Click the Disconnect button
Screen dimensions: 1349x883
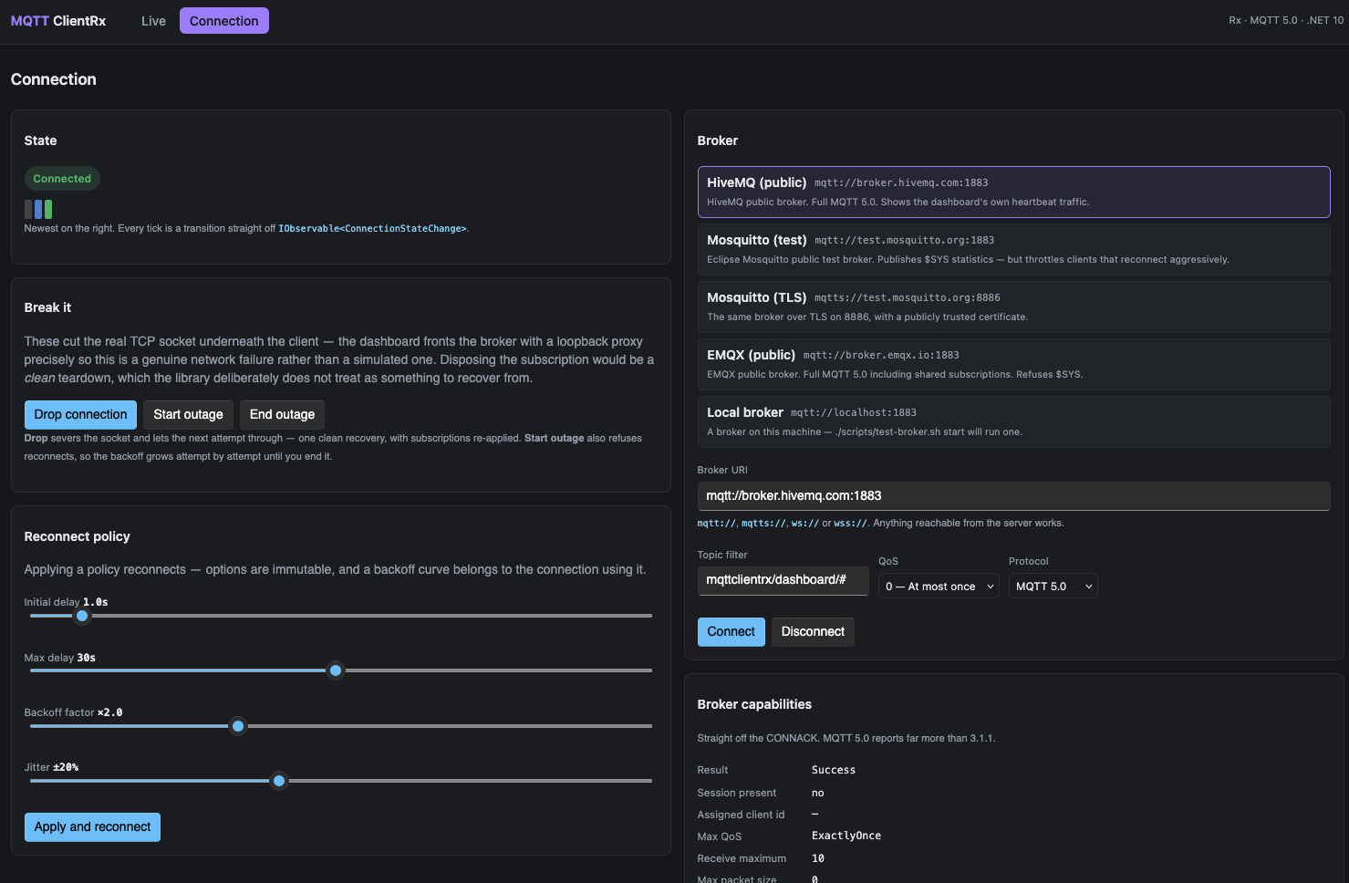813,631
